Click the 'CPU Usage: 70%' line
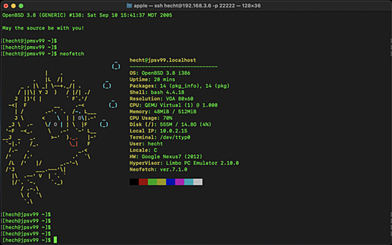Image resolution: width=392 pixels, height=245 pixels. tap(151, 118)
